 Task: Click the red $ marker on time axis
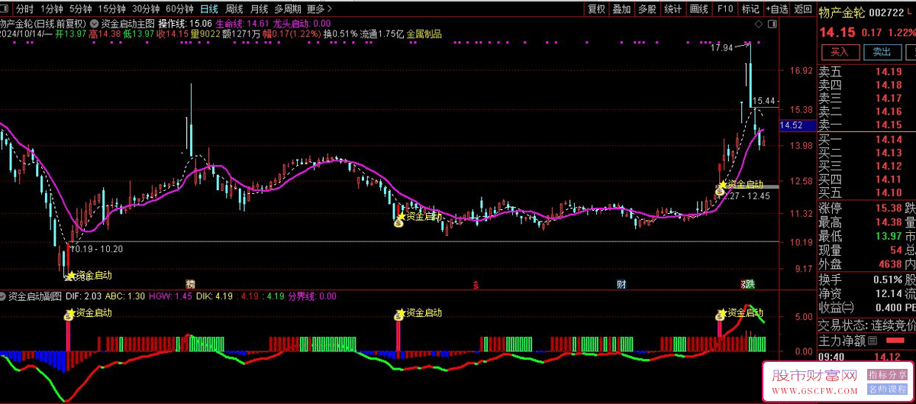pyautogui.click(x=476, y=285)
